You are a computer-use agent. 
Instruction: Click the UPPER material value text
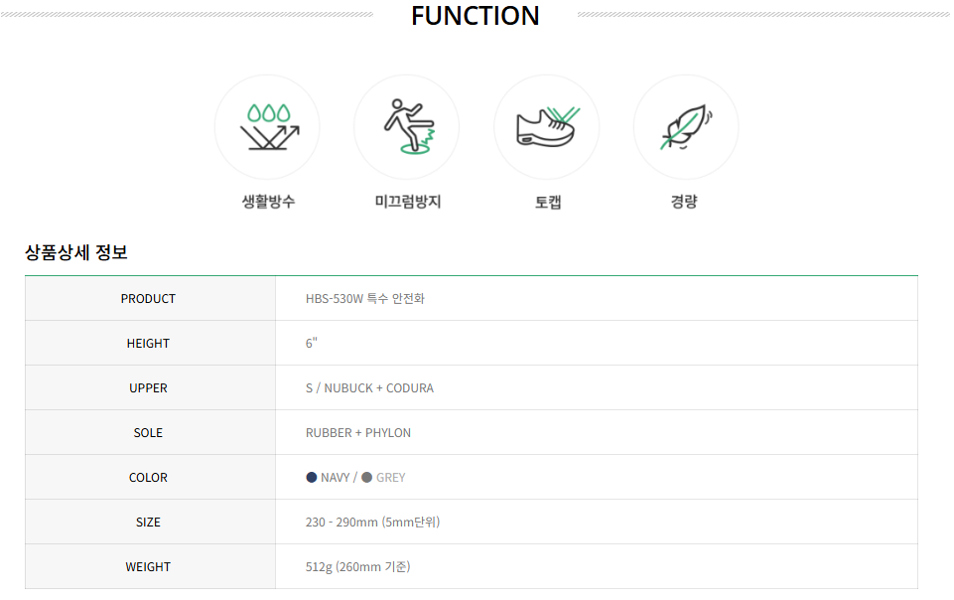[369, 388]
